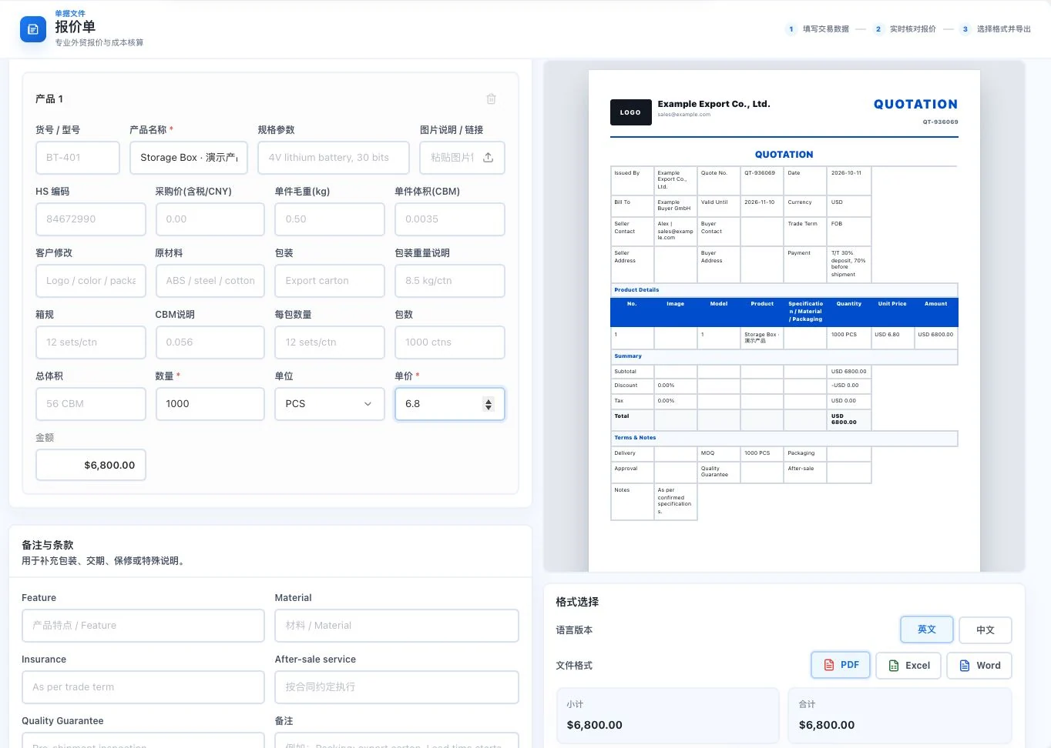Click the blue 报价单 document logo icon
This screenshot has width=1051, height=748.
(x=33, y=29)
